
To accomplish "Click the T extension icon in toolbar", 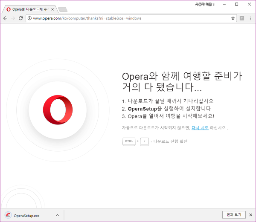I will point(242,18).
